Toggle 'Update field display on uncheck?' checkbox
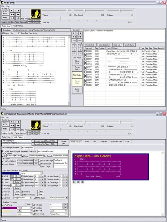This screenshot has width=167, height=222. click(3, 151)
